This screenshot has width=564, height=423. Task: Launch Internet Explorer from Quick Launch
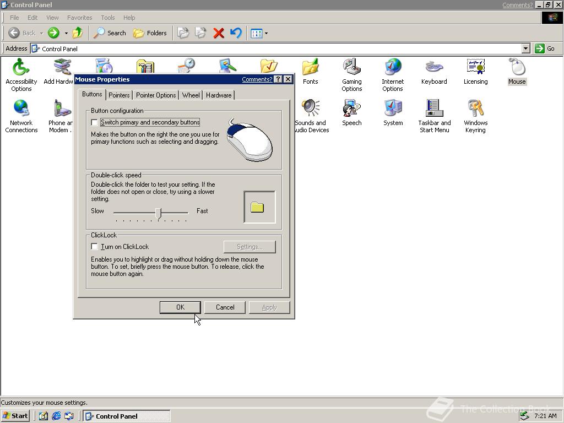(56, 416)
